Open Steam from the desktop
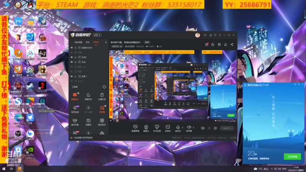Viewport: 306px width, 172px height. pos(30,87)
